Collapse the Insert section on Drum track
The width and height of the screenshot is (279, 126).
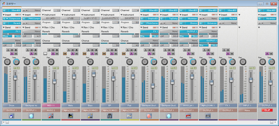[3, 15]
